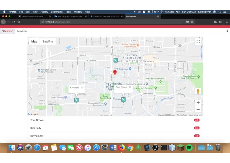Click the Google logo on the map
230x163 pixels.
click(33, 114)
